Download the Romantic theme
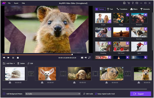The height and width of the screenshot is (98, 154). [x=146, y=15]
